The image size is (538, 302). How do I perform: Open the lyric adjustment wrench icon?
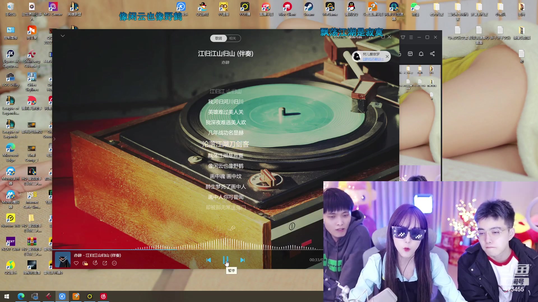233,228
